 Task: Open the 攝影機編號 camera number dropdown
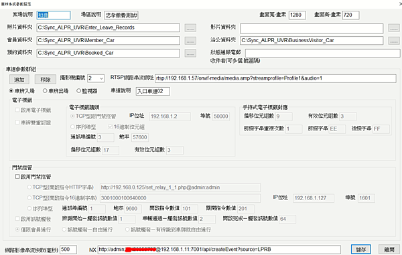click(102, 78)
